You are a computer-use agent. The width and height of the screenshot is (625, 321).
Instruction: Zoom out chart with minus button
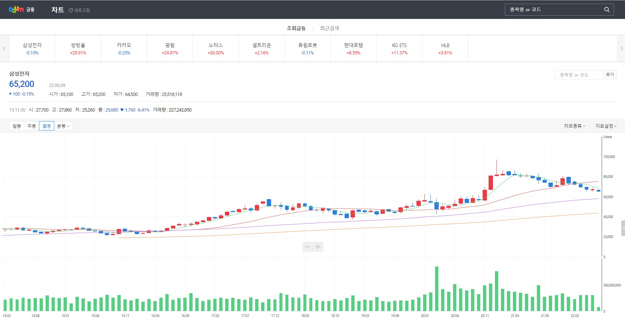(307, 247)
